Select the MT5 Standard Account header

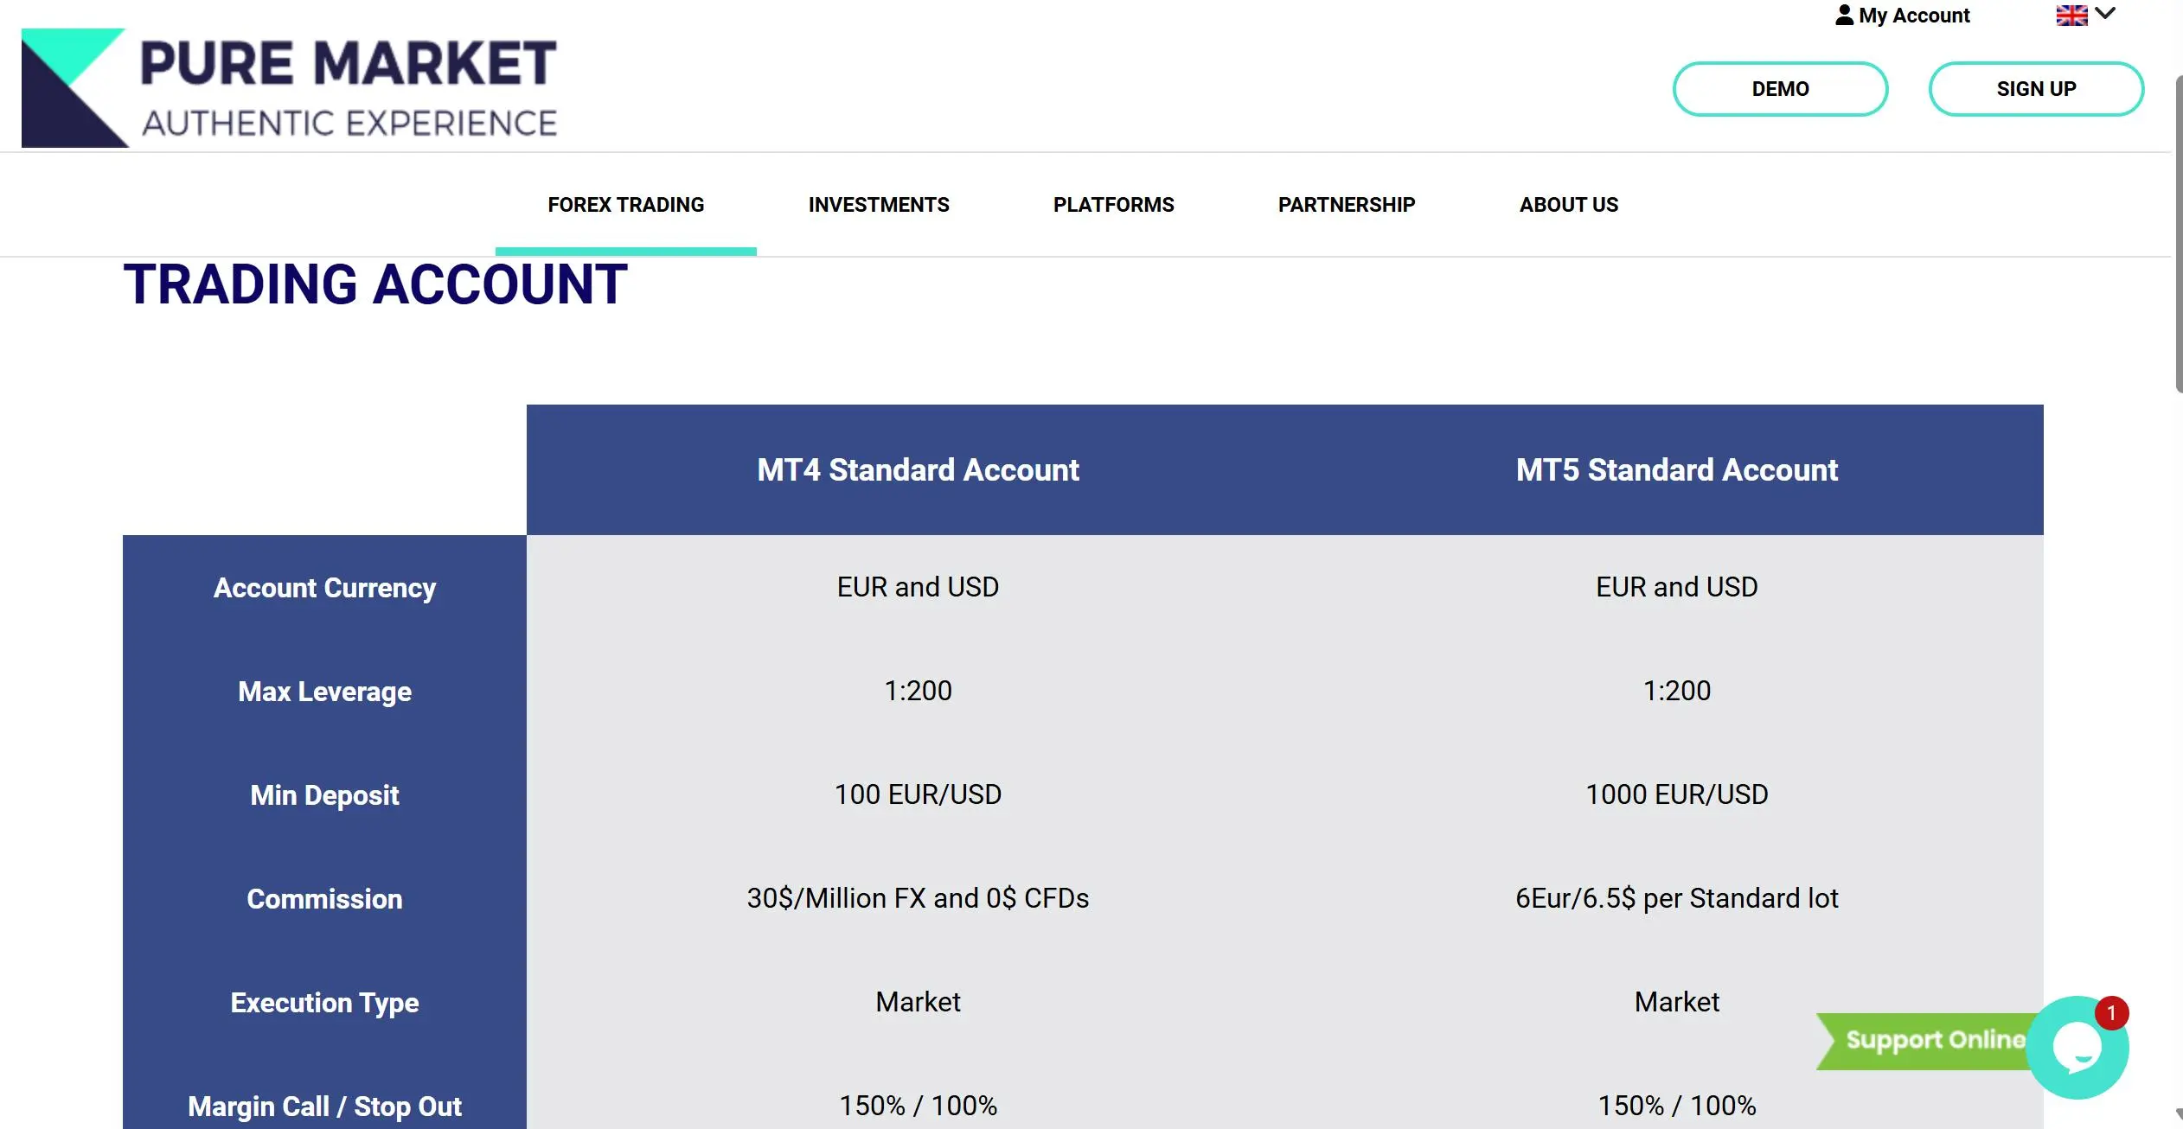click(1676, 470)
